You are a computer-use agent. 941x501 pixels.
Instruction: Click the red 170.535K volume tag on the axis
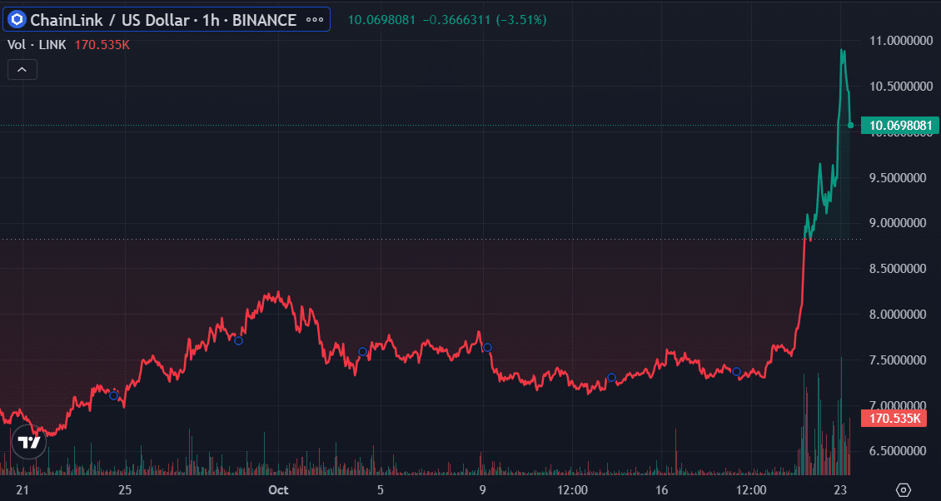tap(894, 419)
